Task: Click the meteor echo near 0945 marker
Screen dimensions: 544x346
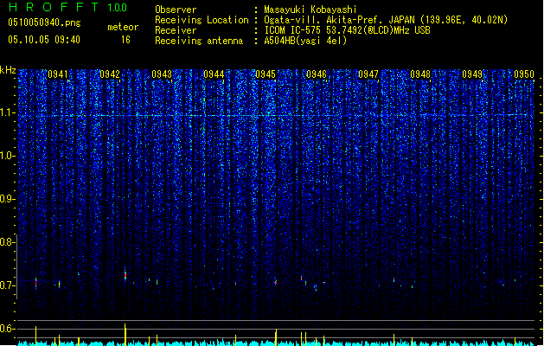Action: 276,282
